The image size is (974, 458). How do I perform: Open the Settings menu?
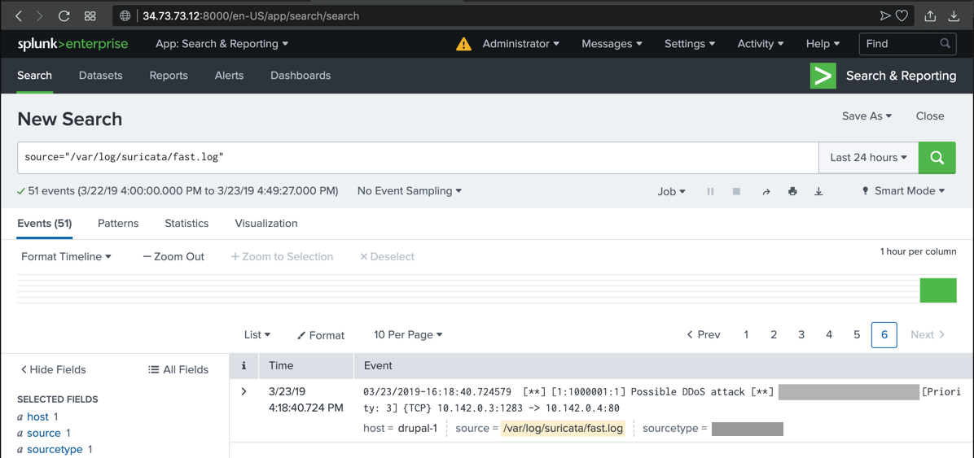(x=689, y=44)
